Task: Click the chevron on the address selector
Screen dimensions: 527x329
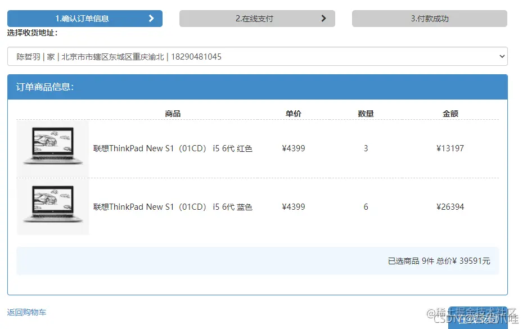Action: [x=502, y=56]
